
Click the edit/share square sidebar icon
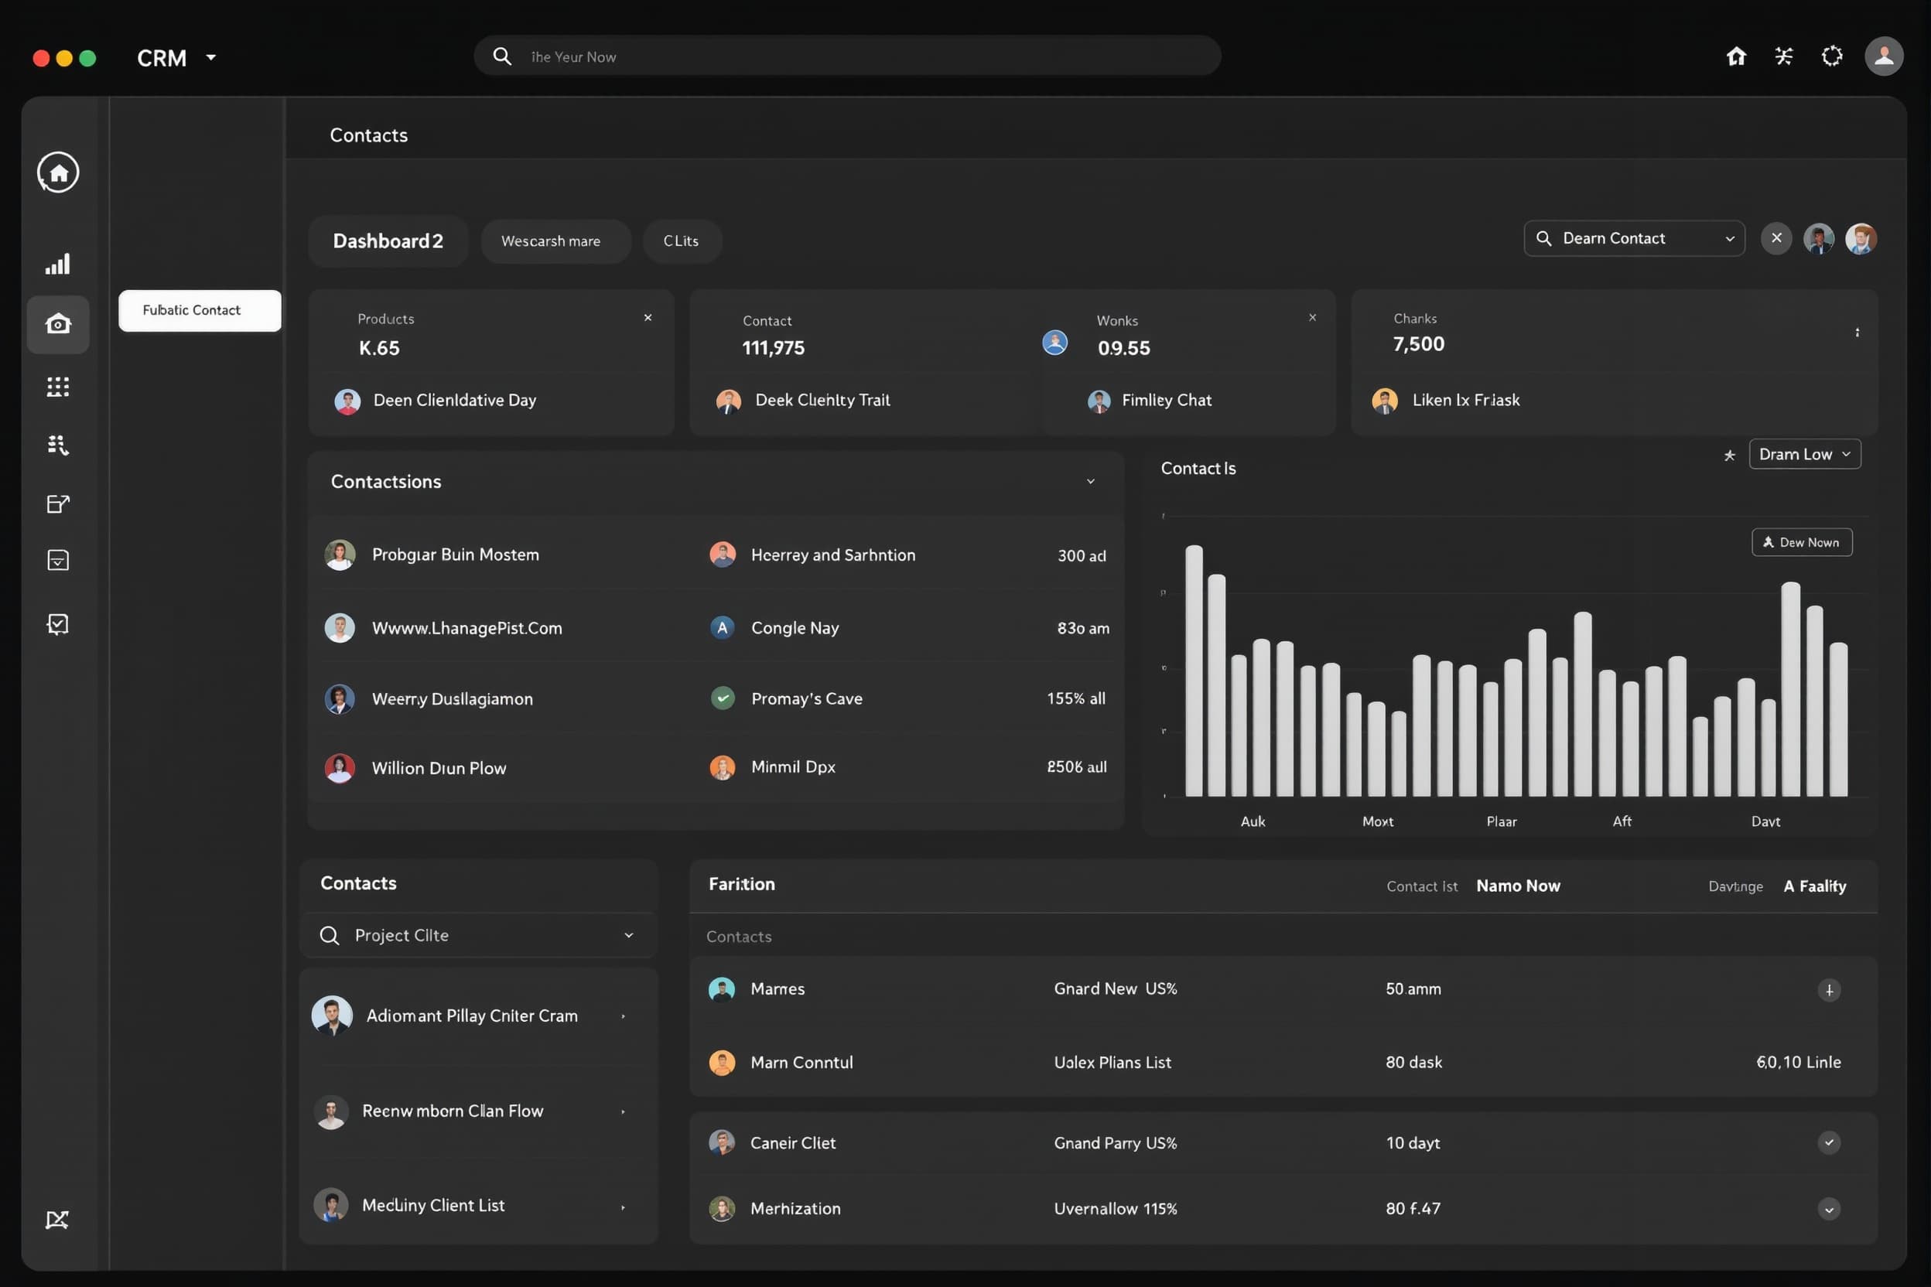point(57,504)
